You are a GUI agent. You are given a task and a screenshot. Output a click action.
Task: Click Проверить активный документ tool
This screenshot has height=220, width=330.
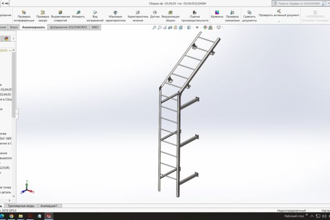pos(279,13)
